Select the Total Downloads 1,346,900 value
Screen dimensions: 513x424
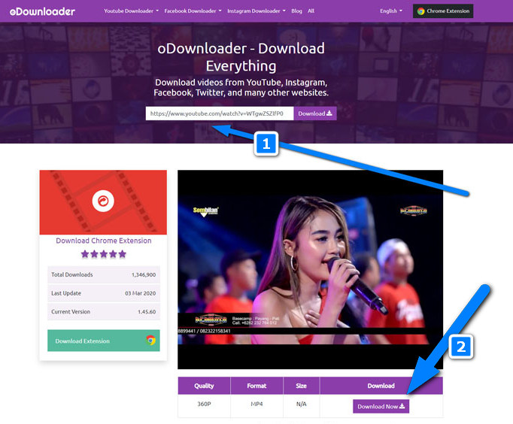(x=144, y=274)
